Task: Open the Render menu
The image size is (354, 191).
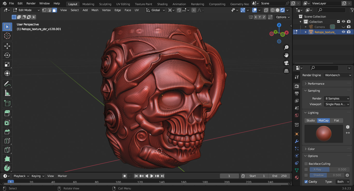Action: pyautogui.click(x=31, y=3)
